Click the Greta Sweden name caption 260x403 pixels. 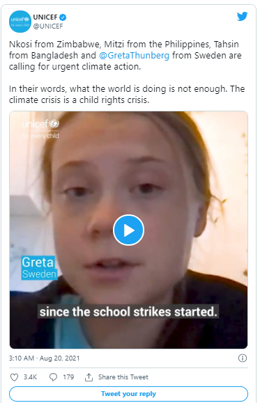(x=38, y=268)
